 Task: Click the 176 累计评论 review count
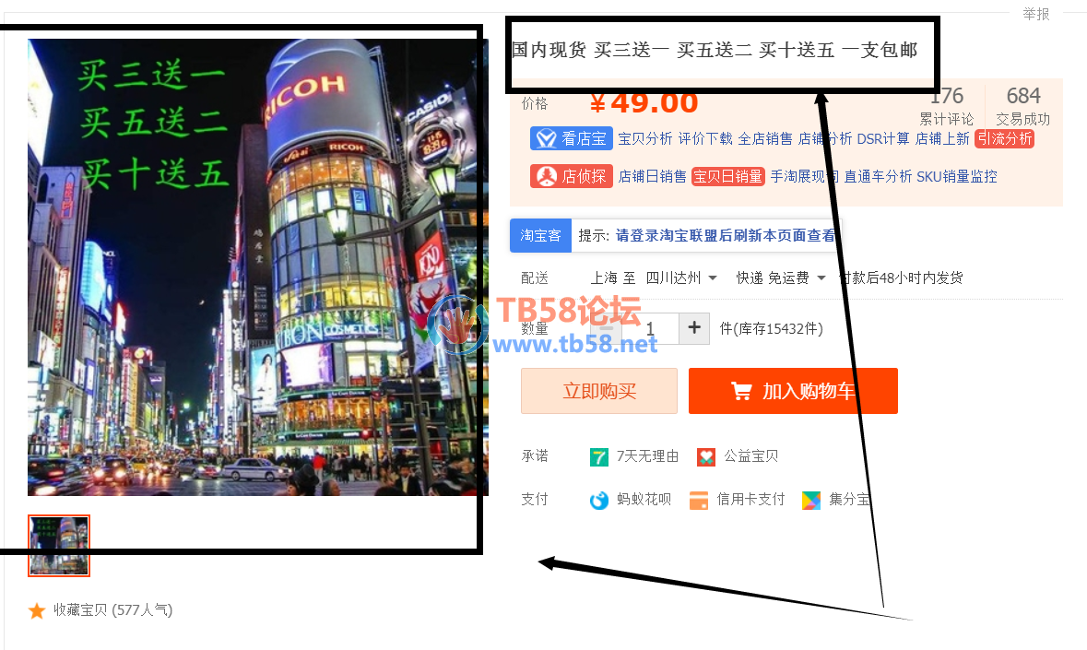click(946, 105)
